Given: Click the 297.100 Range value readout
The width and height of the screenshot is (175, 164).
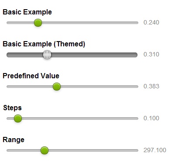Looking at the screenshot, I should pyautogui.click(x=155, y=150).
